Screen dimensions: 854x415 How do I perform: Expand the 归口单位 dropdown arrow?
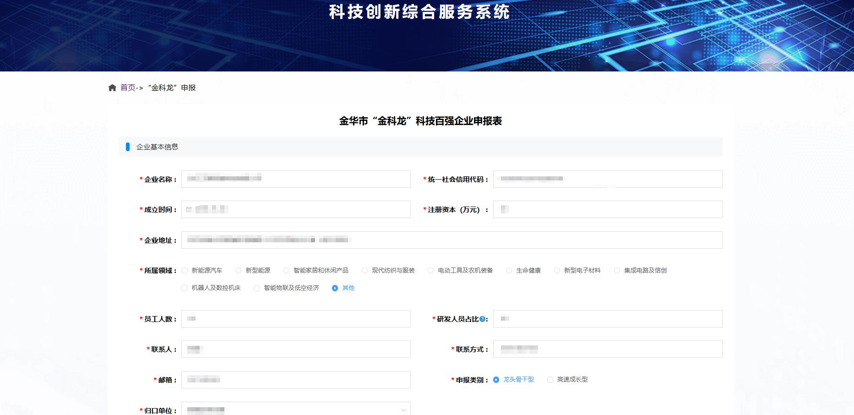403,410
